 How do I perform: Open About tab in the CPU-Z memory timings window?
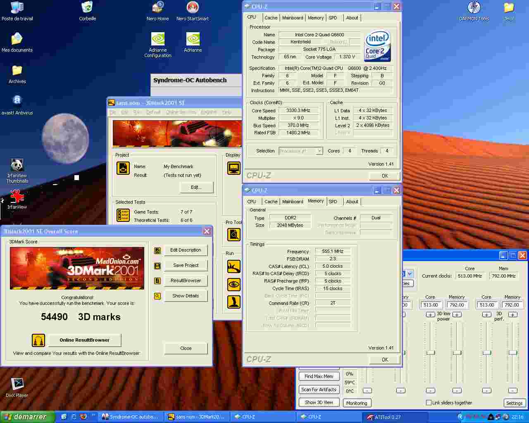click(x=352, y=202)
